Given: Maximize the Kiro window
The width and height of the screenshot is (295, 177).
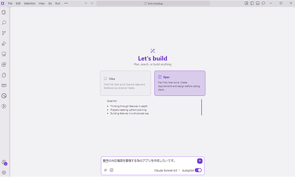Looking at the screenshot, I should pyautogui.click(x=281, y=3).
